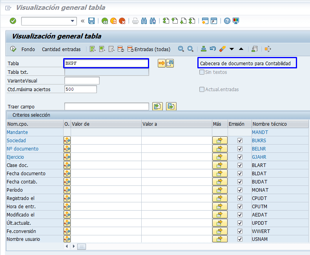Click the green Enter checkmark icon
This screenshot has height=255, width=310.
(13, 21)
